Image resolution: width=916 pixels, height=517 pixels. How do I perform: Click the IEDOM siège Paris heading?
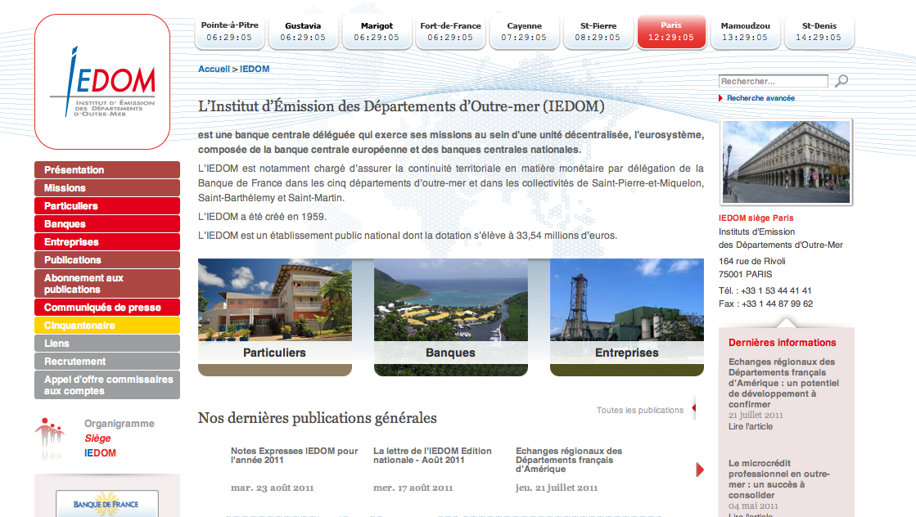[756, 218]
